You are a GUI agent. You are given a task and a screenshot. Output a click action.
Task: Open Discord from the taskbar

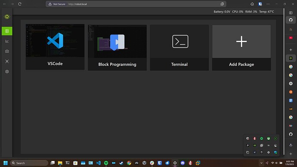[x=183, y=163]
